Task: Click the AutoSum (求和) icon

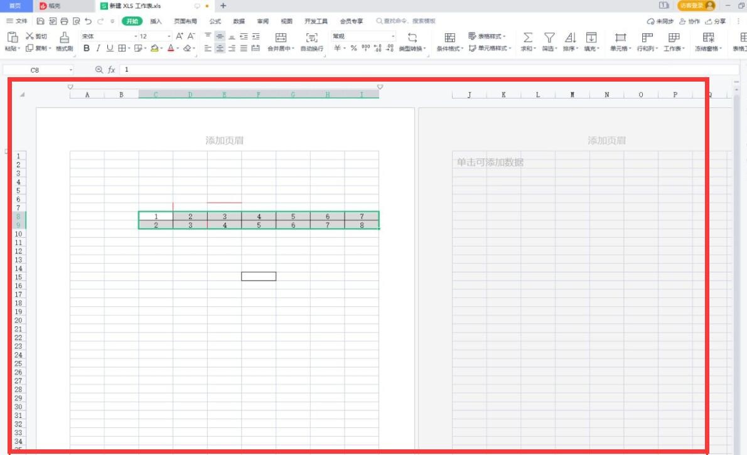Action: [528, 38]
